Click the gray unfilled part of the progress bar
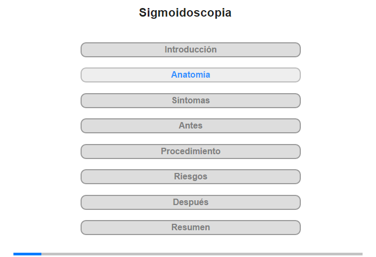Image resolution: width=376 pixels, height=257 pixels. click(x=202, y=254)
